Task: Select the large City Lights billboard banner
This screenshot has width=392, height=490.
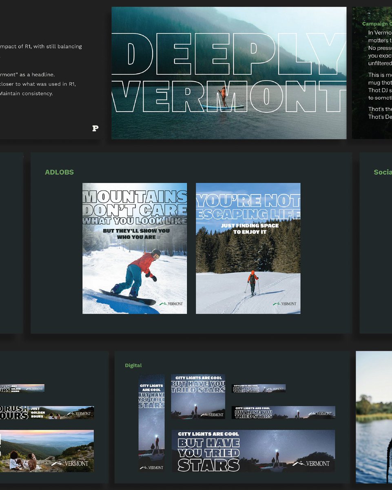Action: 253,451
